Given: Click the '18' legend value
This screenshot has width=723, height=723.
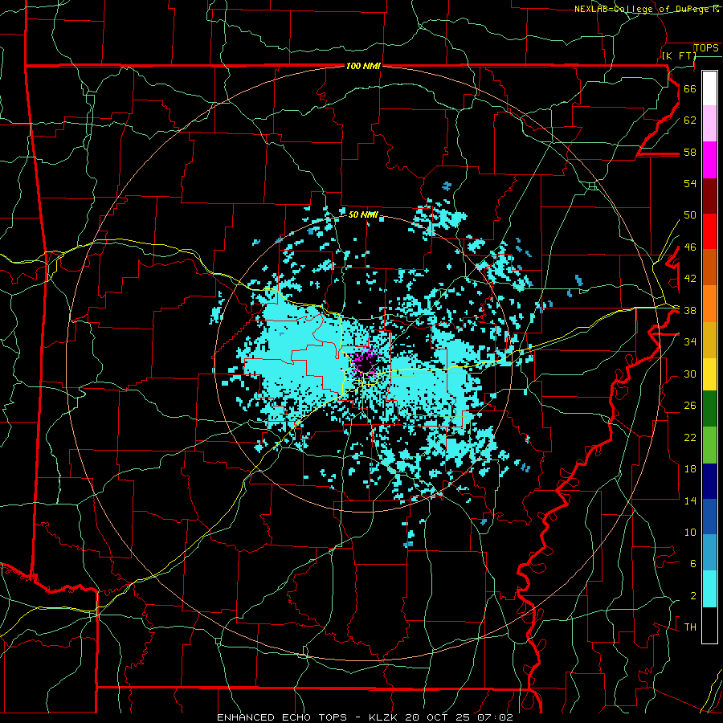Looking at the screenshot, I should (x=690, y=469).
